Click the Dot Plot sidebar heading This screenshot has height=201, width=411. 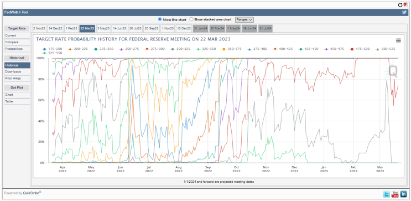click(17, 87)
